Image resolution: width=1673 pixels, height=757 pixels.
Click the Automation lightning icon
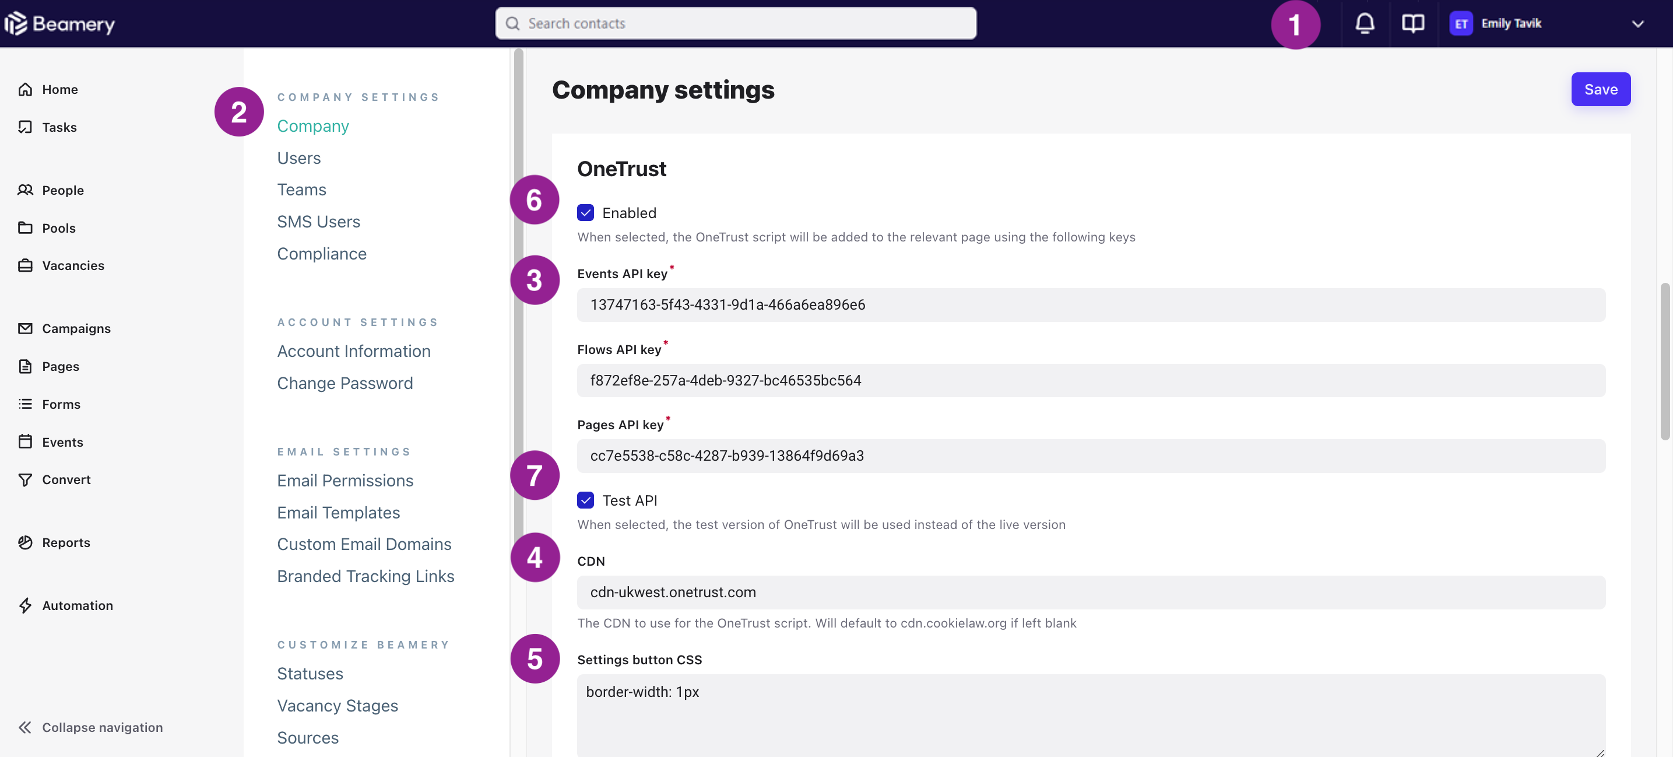[25, 605]
